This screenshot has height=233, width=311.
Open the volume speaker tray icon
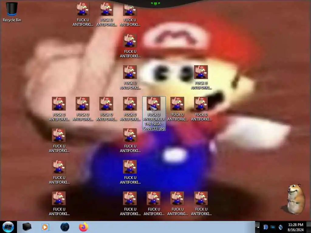(x=280, y=227)
